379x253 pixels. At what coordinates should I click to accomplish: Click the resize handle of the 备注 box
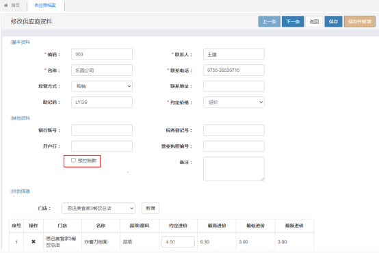263,179
